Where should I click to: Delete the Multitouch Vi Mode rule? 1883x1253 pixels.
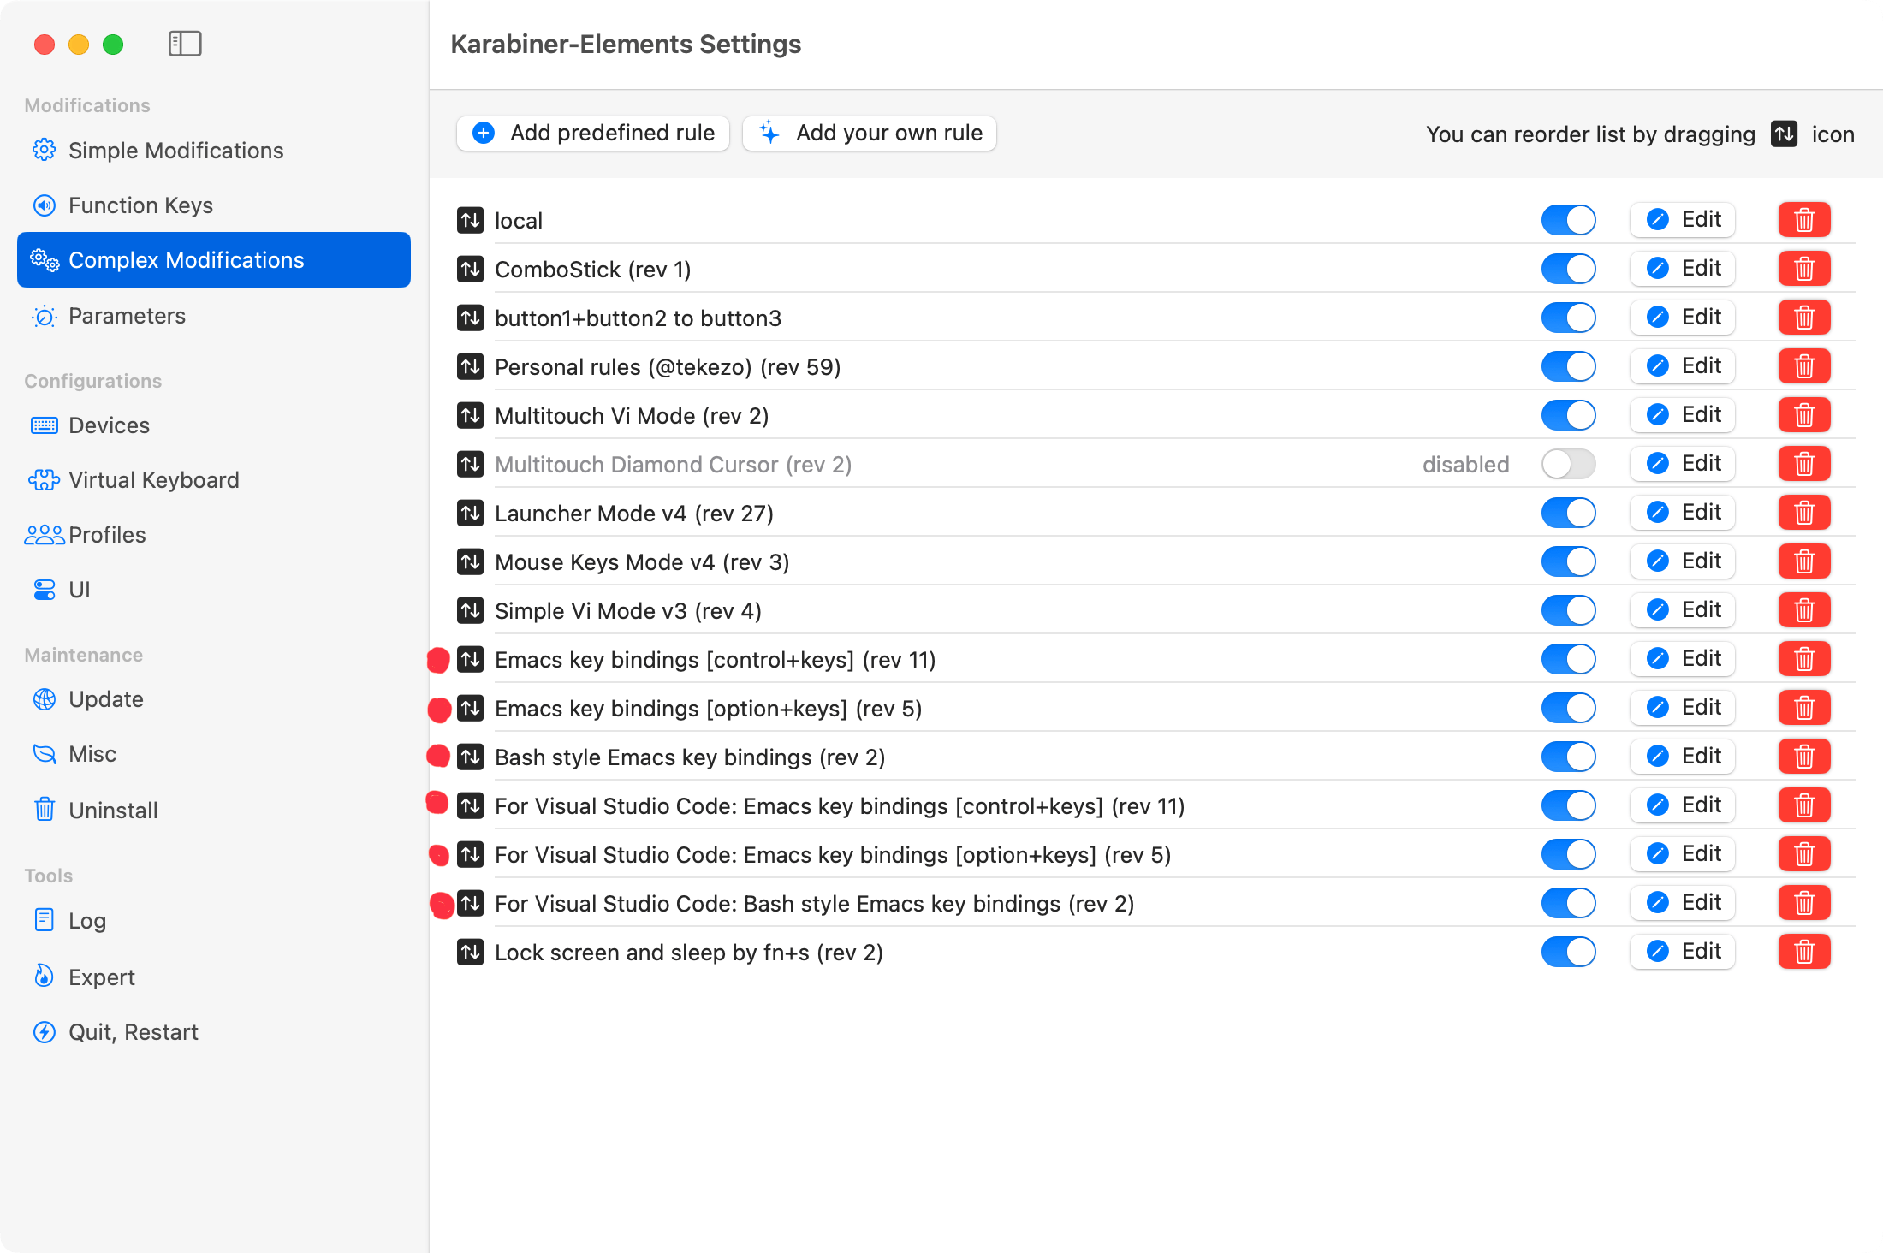pyautogui.click(x=1804, y=415)
